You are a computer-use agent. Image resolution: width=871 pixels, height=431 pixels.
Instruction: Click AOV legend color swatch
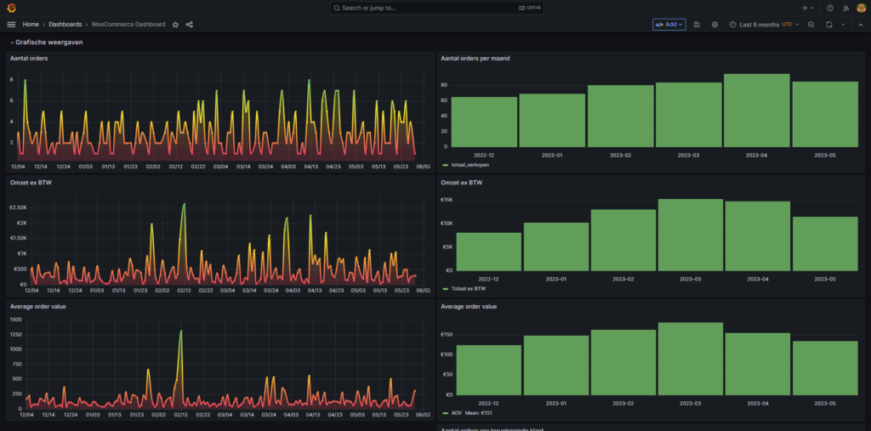pos(445,412)
